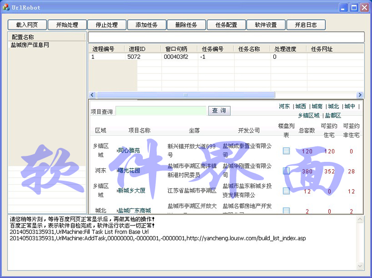Sort by 进程编号 column header
Viewport: 372px width, 278px height.
(x=107, y=49)
